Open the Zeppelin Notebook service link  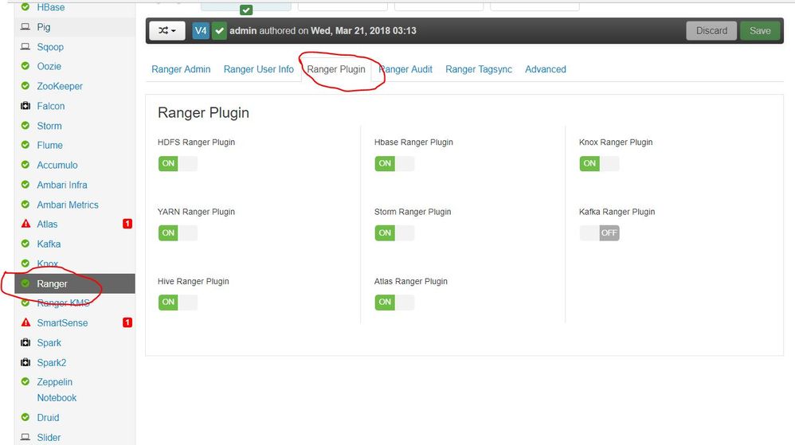[x=57, y=390]
